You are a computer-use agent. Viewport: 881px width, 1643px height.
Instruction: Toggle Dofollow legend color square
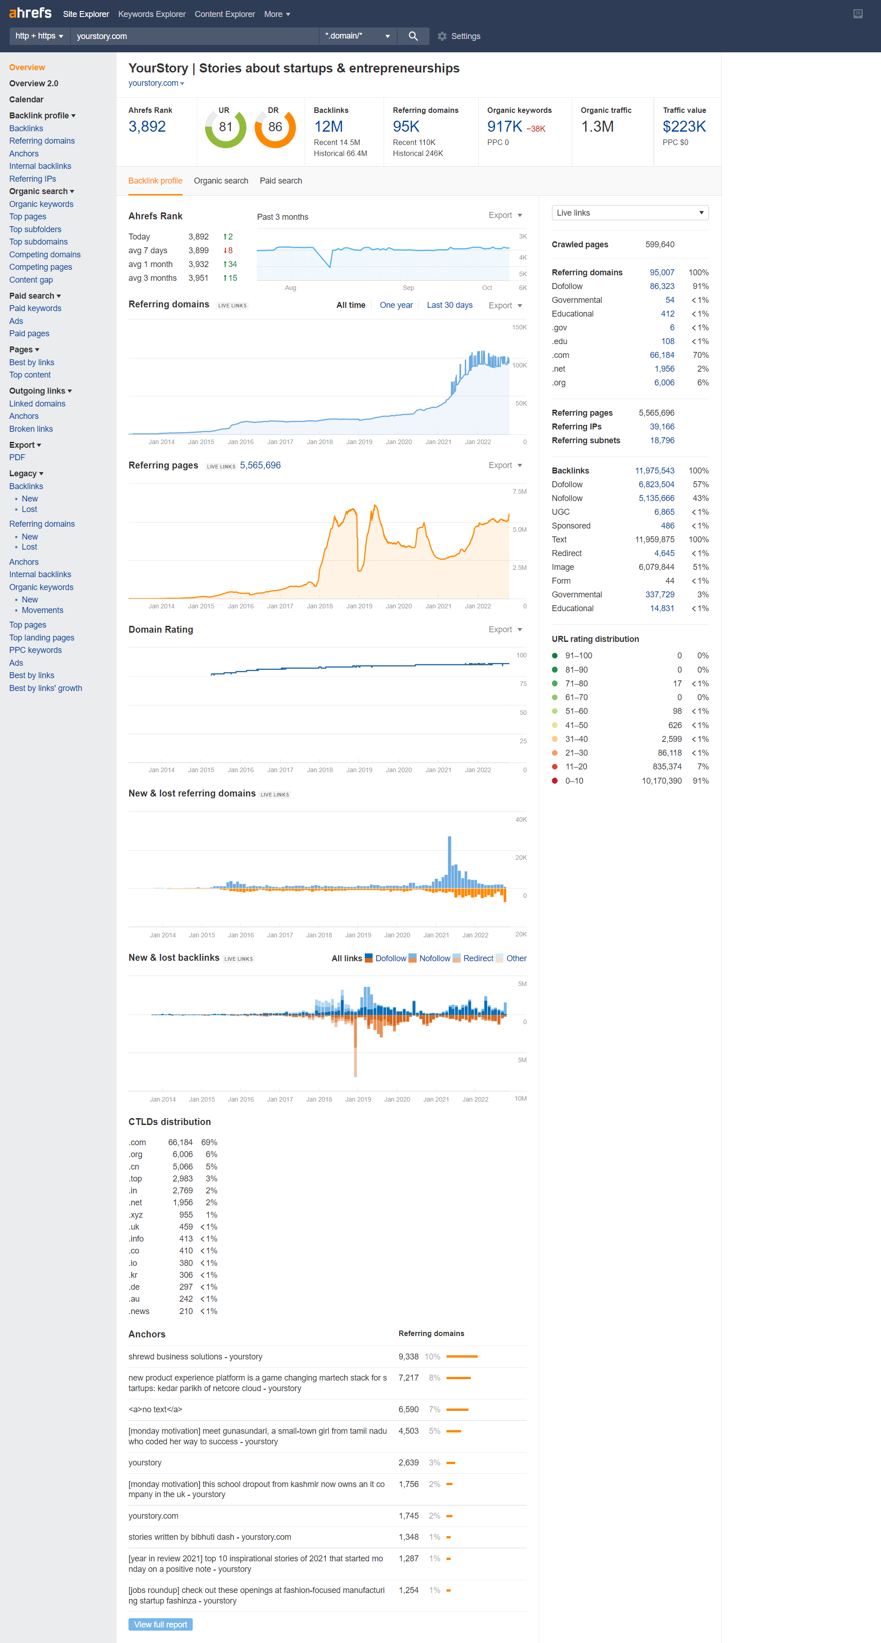[369, 958]
